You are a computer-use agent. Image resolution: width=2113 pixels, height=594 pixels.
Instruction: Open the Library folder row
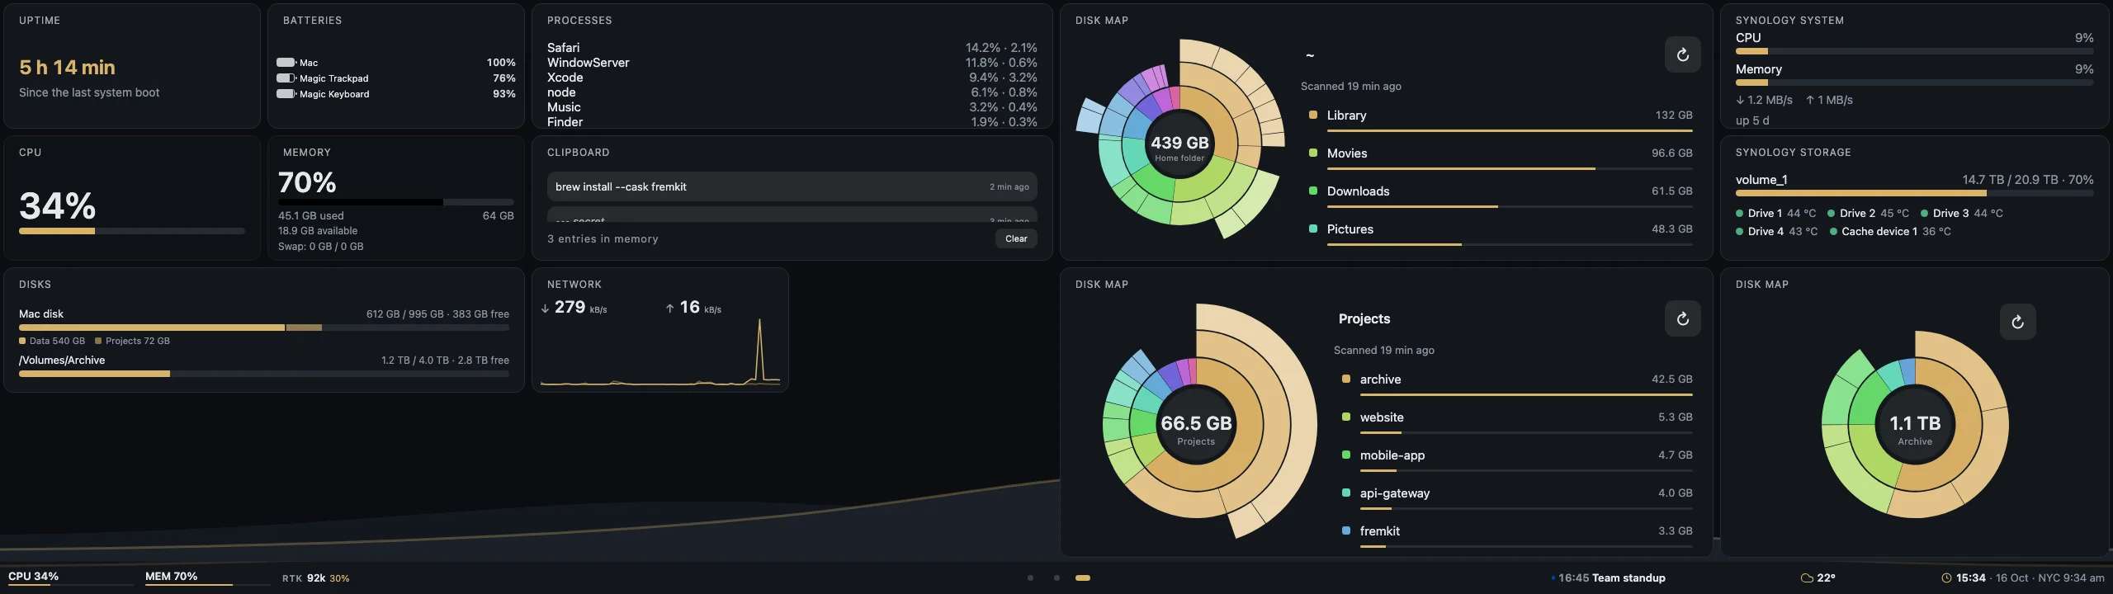tap(1501, 119)
